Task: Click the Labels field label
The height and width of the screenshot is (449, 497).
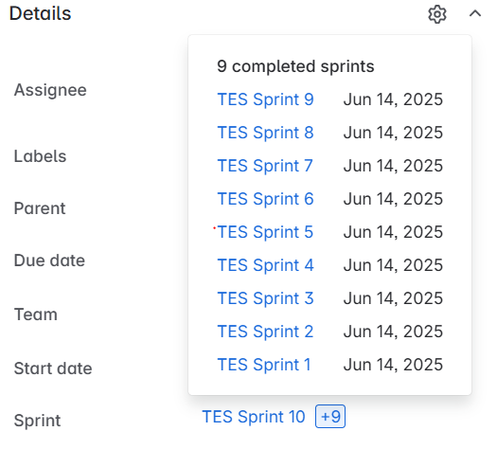Action: point(40,156)
